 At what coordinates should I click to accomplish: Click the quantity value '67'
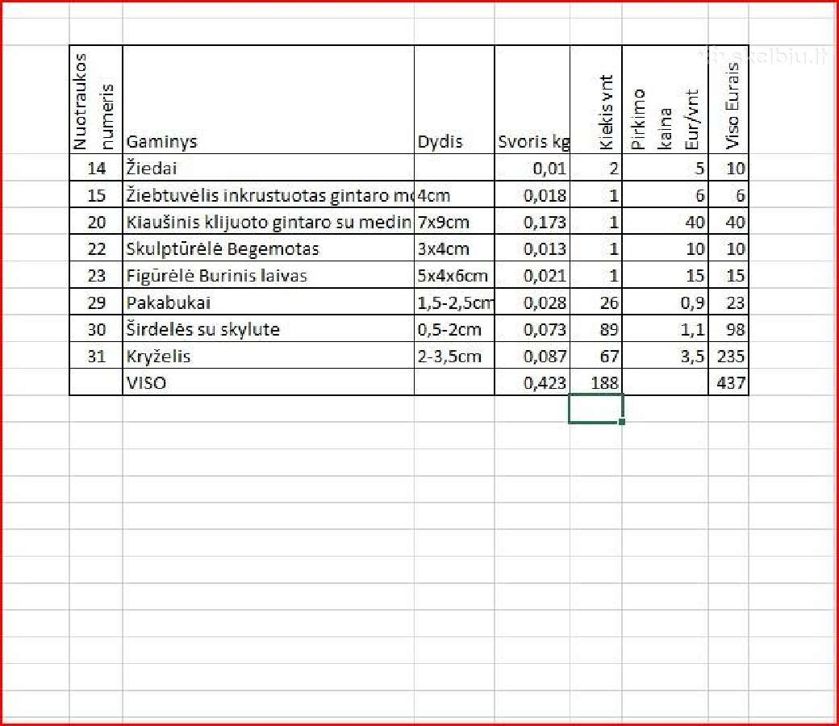[x=596, y=356]
